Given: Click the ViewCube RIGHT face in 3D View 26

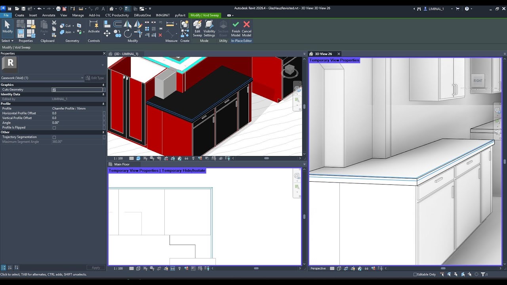Looking at the screenshot, I should tap(478, 81).
